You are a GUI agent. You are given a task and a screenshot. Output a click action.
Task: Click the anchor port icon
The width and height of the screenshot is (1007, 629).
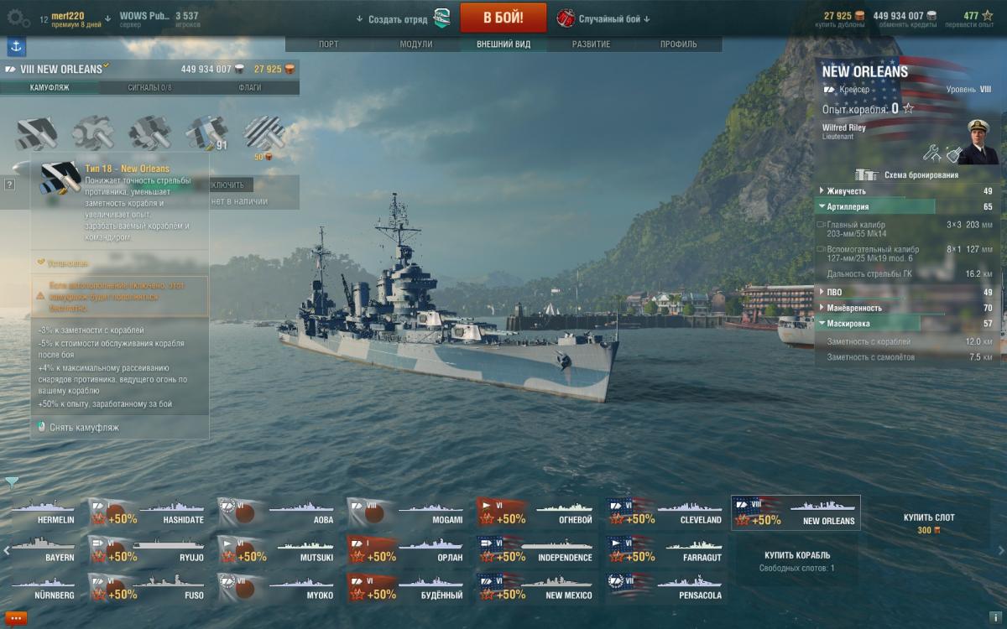tap(17, 47)
